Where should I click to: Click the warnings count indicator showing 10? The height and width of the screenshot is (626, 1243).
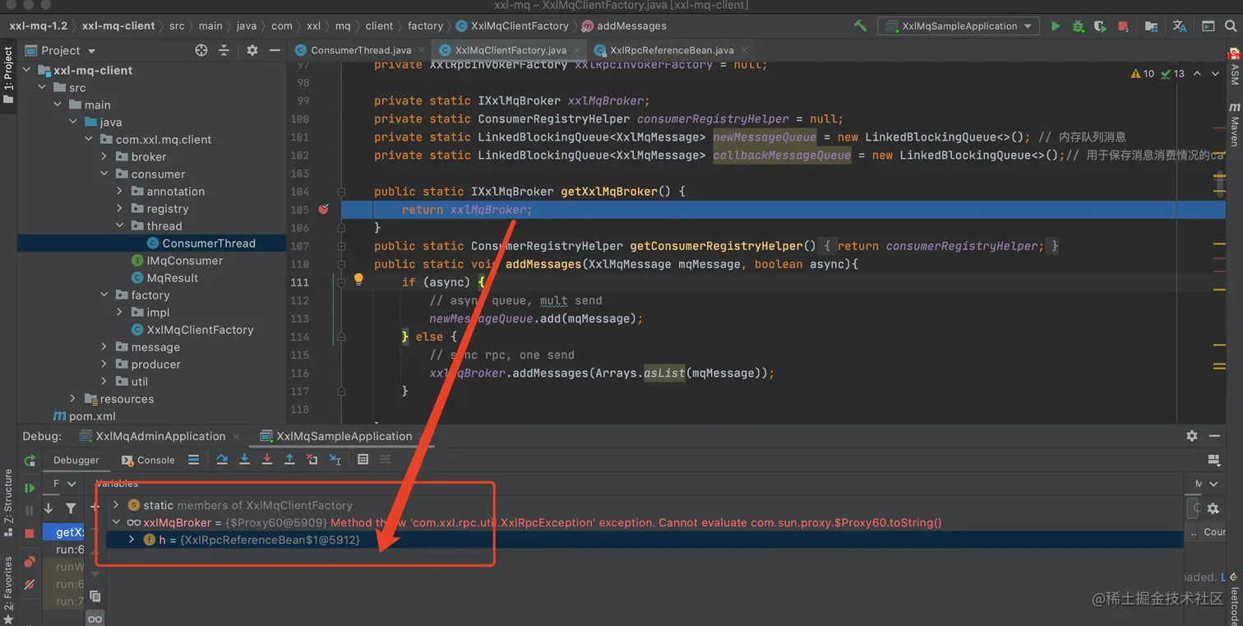tap(1143, 73)
